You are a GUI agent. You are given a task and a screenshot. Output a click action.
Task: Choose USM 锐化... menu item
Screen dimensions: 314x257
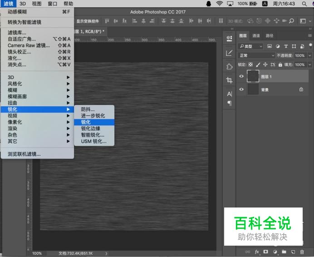click(94, 141)
